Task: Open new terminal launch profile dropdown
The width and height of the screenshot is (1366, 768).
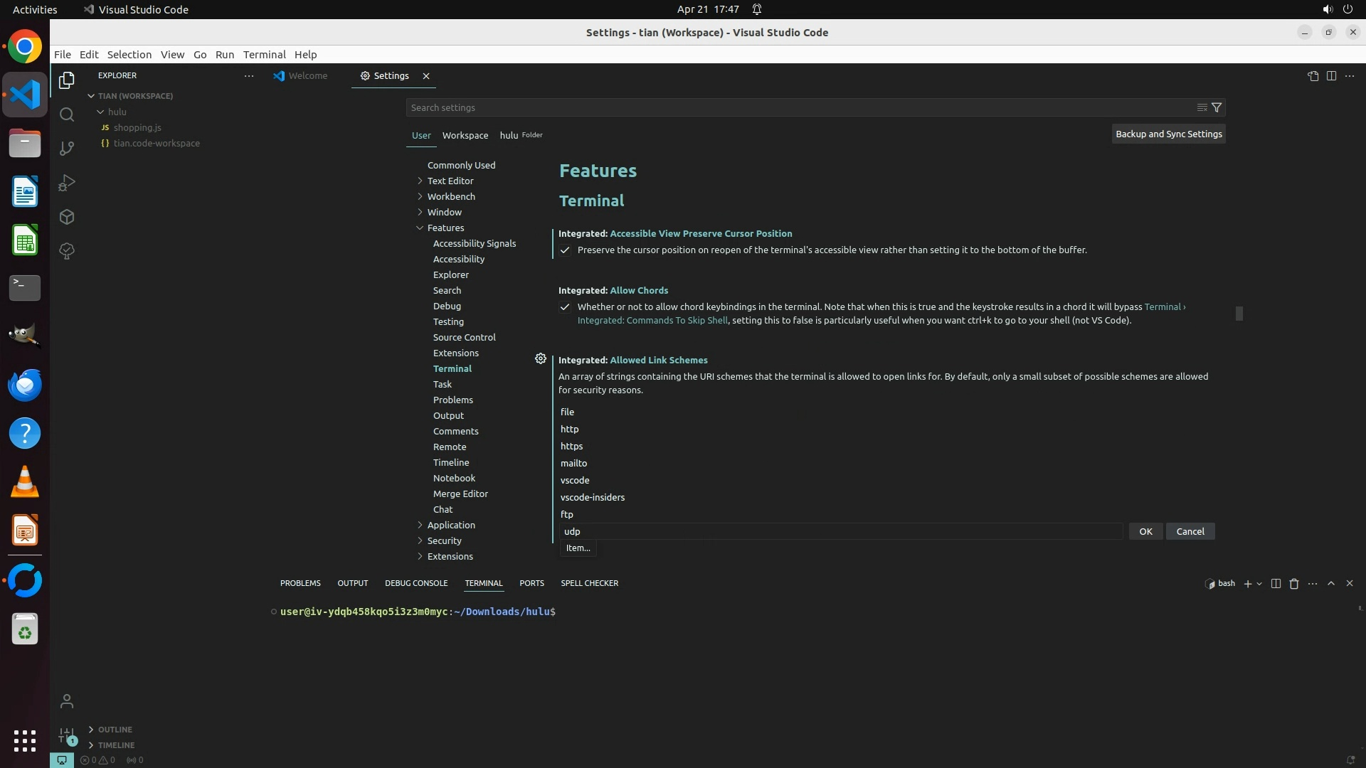Action: click(x=1259, y=583)
